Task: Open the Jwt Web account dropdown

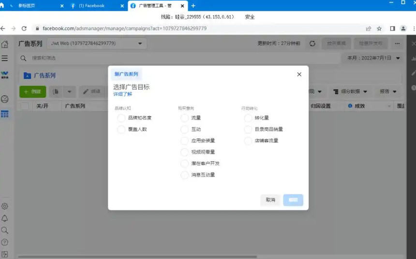Action: 97,43
